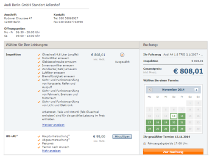Pick calendar date 18
212x160 pixels.
157,122
